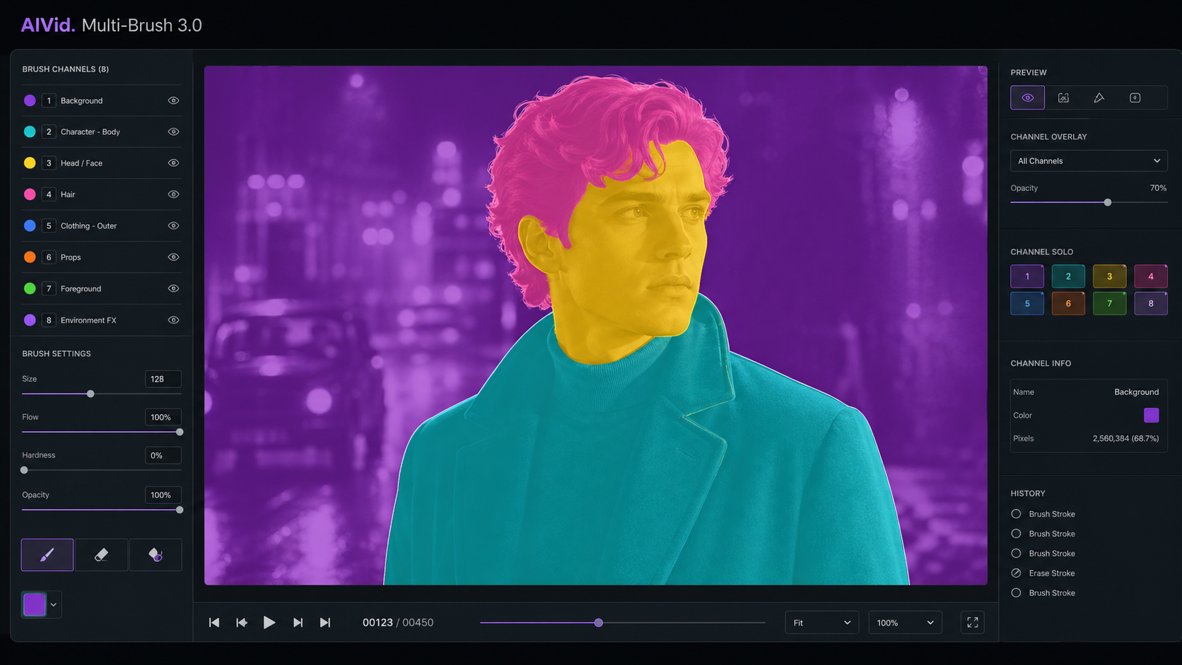Hide the Hair channel

coord(173,194)
